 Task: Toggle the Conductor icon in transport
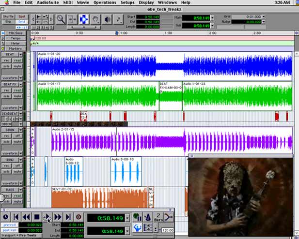(x=137, y=228)
